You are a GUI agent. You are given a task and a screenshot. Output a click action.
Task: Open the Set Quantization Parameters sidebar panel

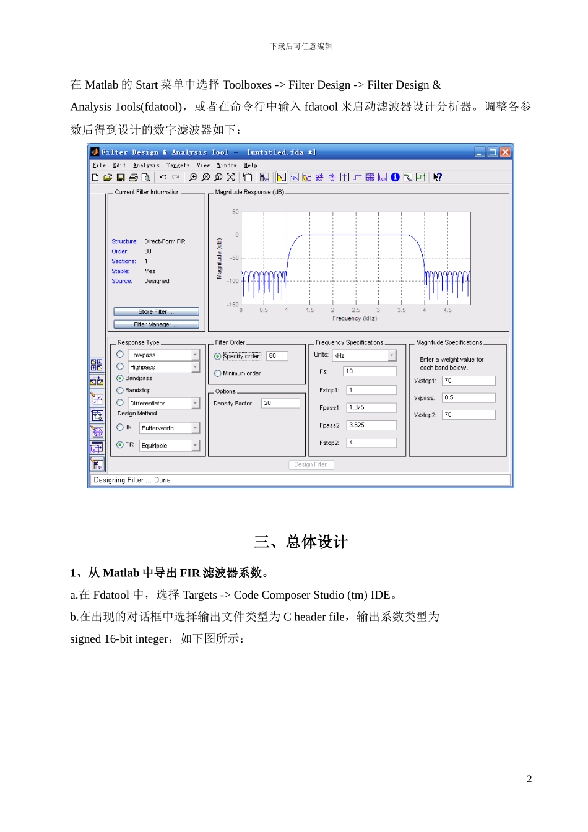click(97, 398)
